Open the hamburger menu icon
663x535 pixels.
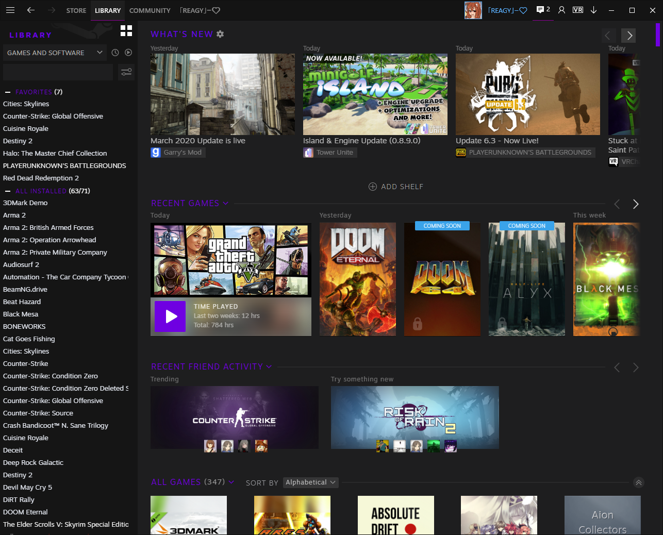(x=10, y=10)
